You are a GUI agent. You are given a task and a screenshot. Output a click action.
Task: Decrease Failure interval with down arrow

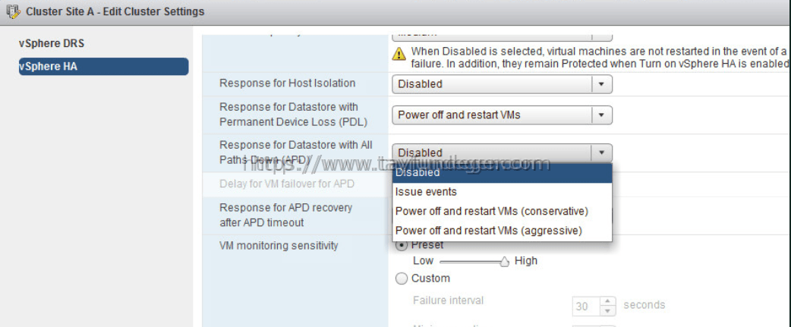click(608, 311)
